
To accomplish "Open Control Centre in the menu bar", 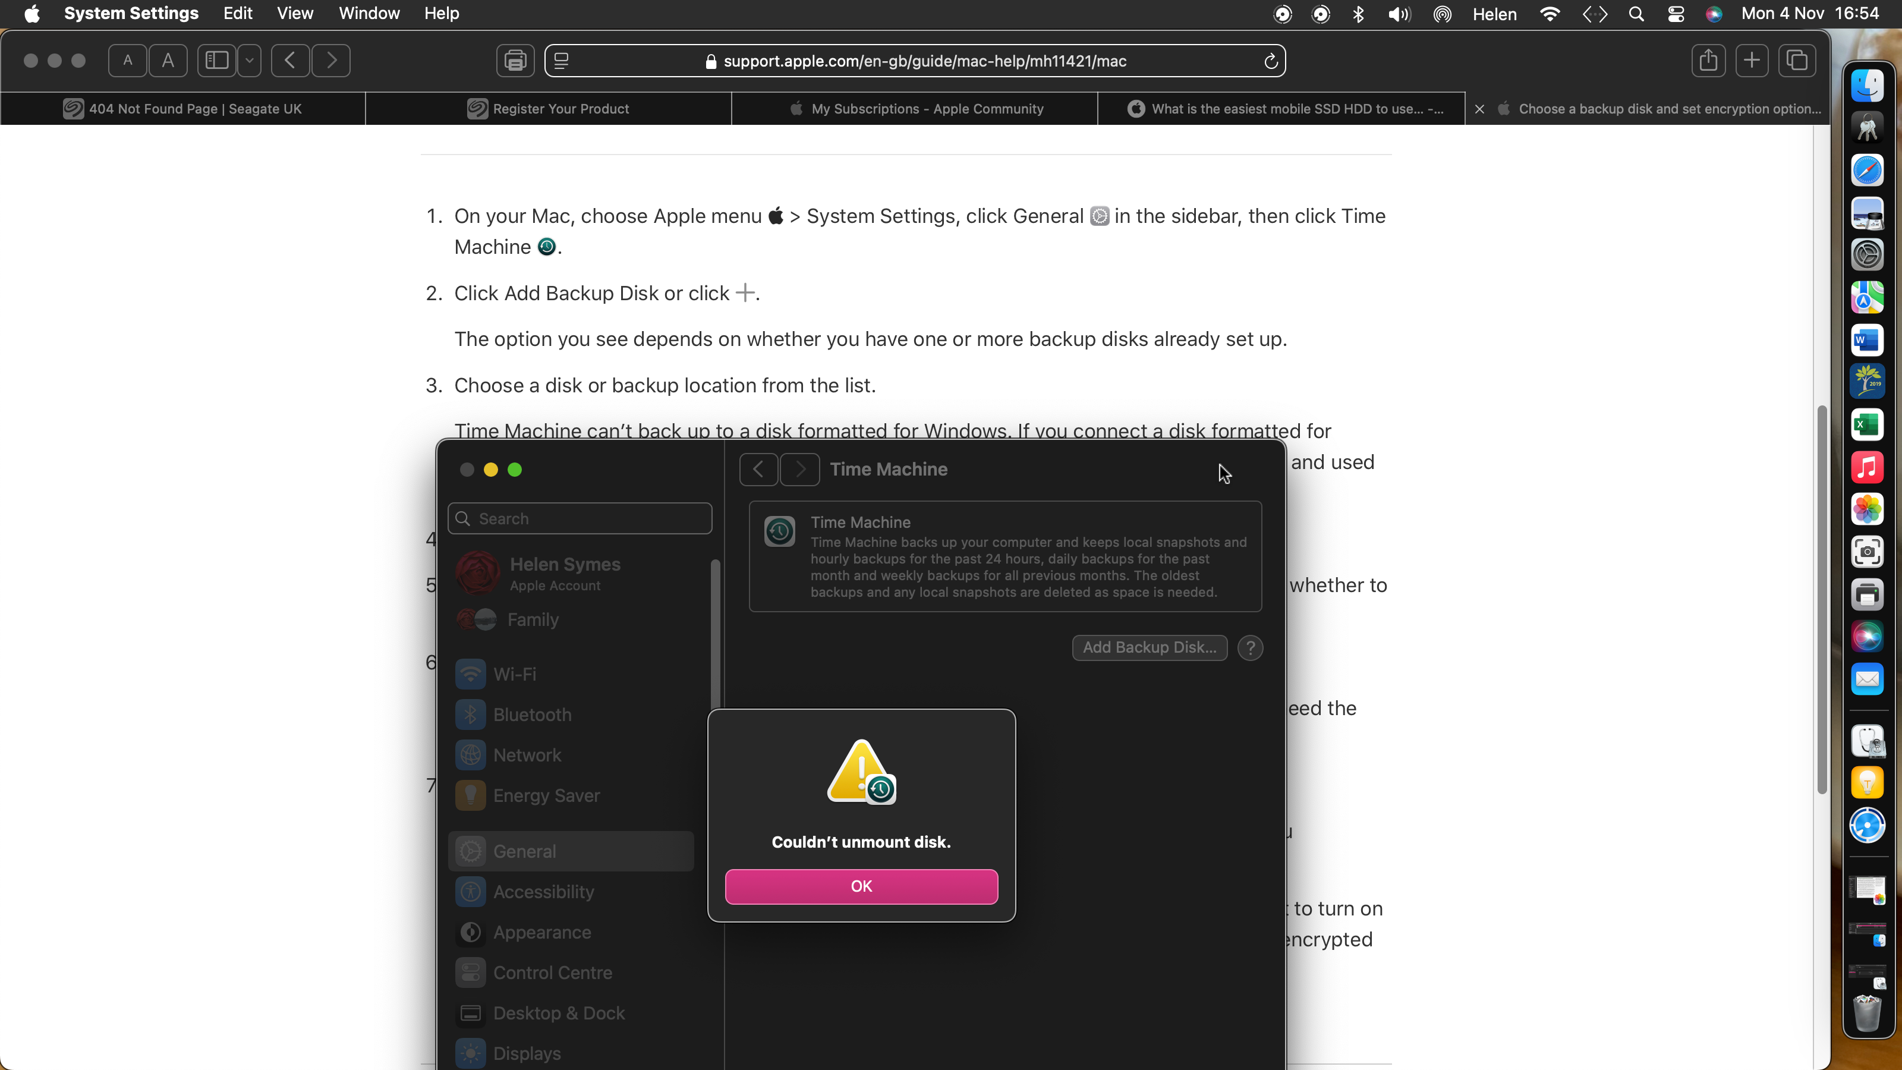I will click(1676, 14).
